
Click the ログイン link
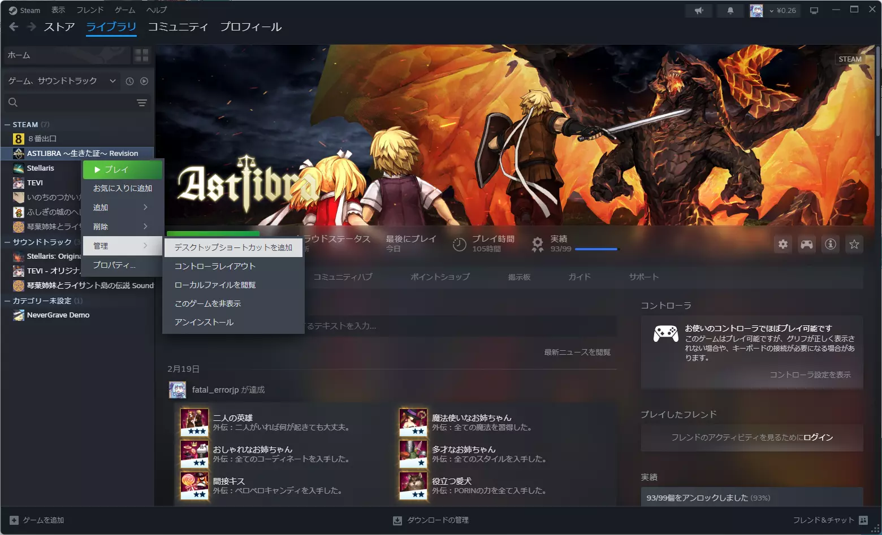tap(818, 437)
